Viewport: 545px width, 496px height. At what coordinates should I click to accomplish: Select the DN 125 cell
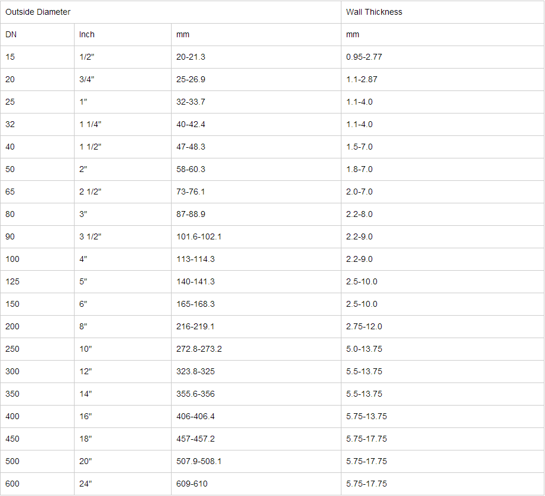(12, 281)
